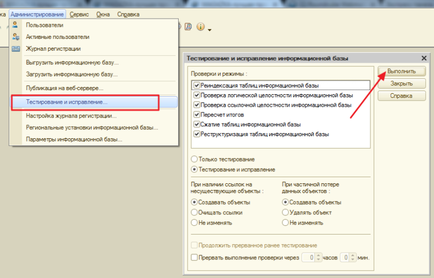Decrease the minutes stepper down arrow
Screen dimensions: 434x278
(353, 259)
